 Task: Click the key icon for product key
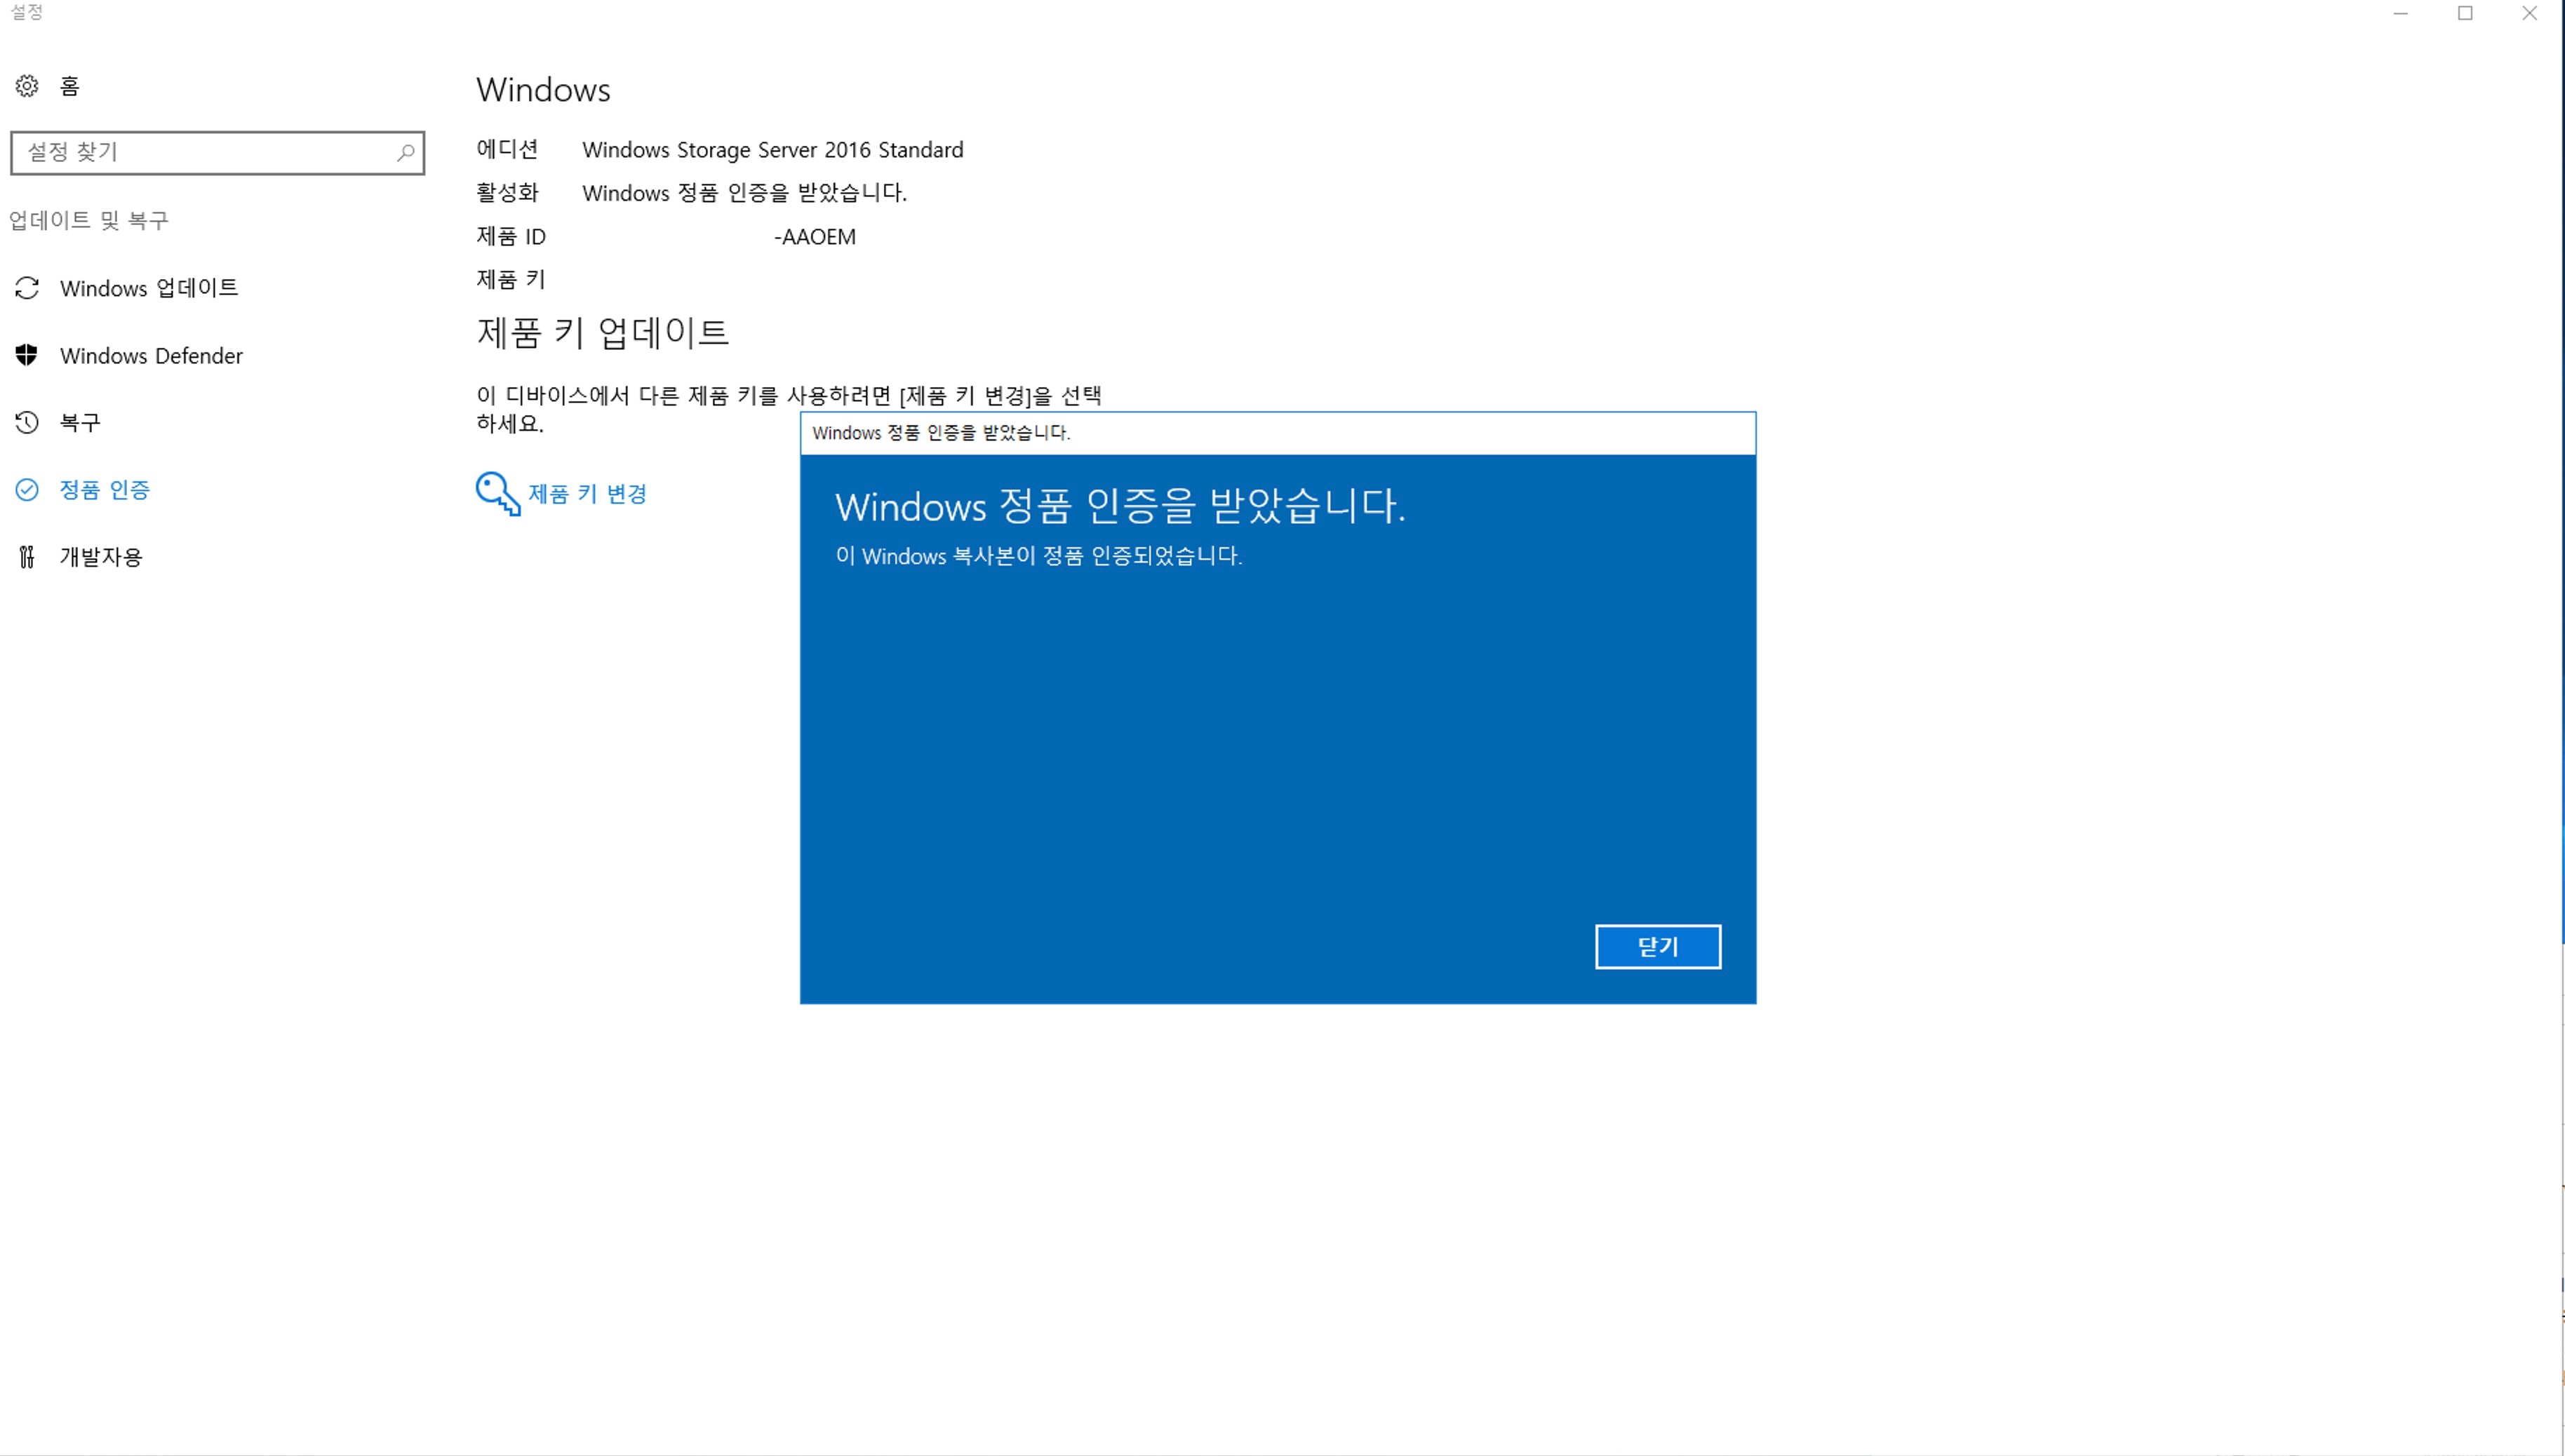498,493
